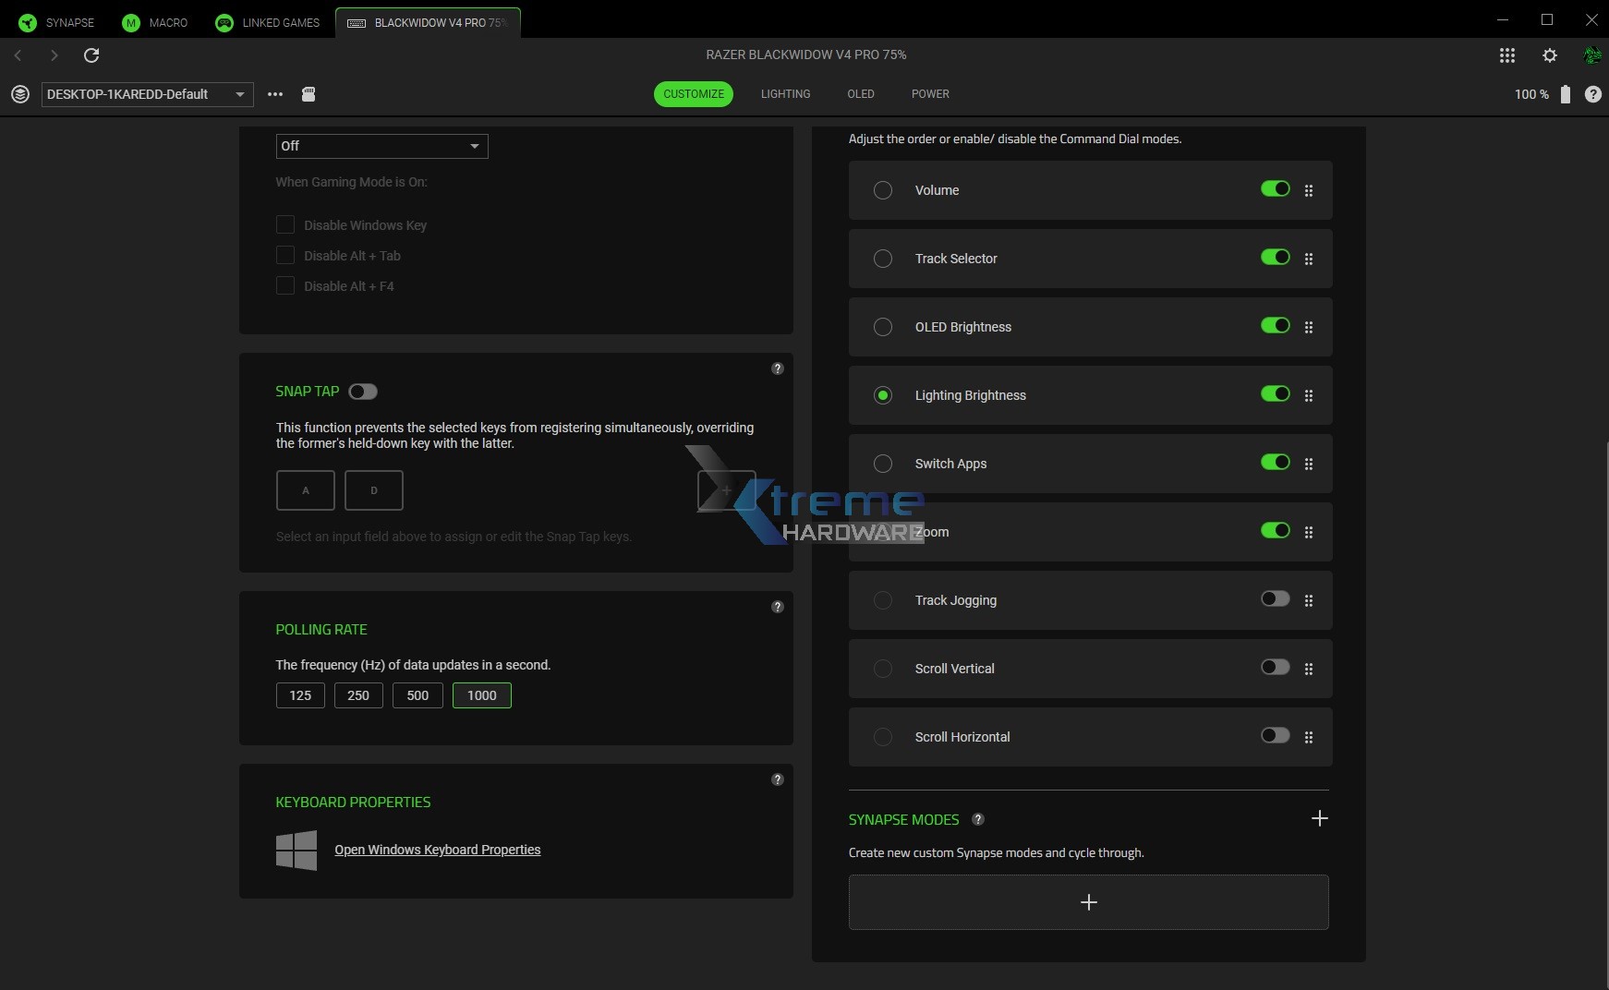Click the onboard memory keyboard icon
Viewport: 1609px width, 990px height.
tap(308, 93)
